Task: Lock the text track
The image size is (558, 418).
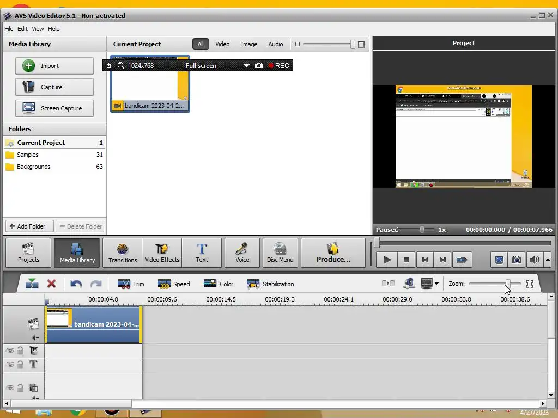Action: [20, 364]
